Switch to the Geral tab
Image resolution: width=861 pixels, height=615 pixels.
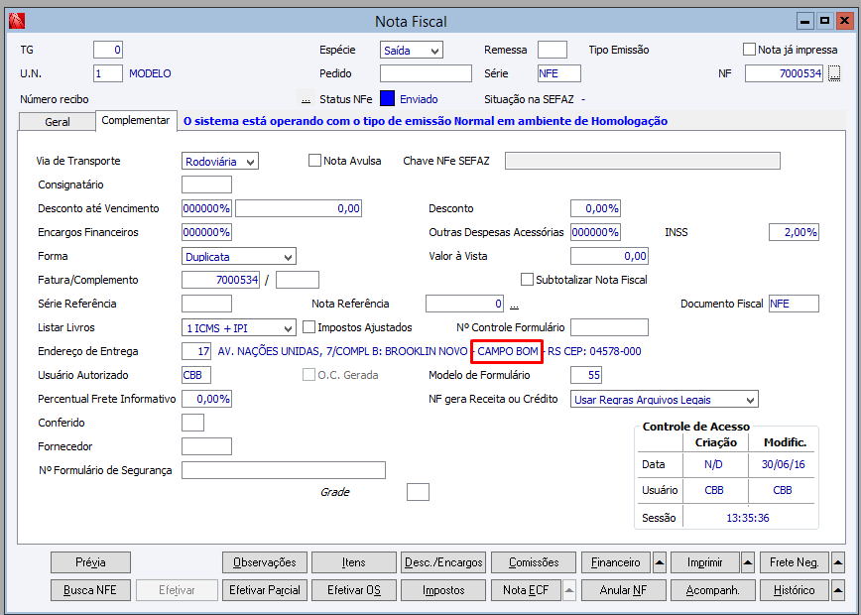(58, 122)
